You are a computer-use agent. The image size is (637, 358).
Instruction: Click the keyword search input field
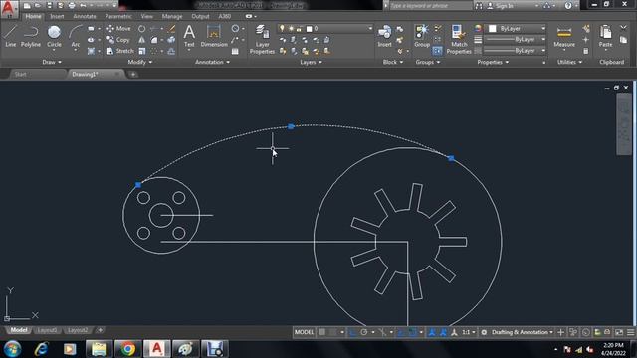pyautogui.click(x=431, y=6)
